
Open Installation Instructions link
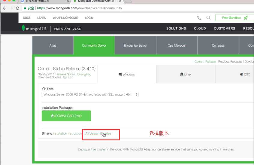tap(68, 133)
